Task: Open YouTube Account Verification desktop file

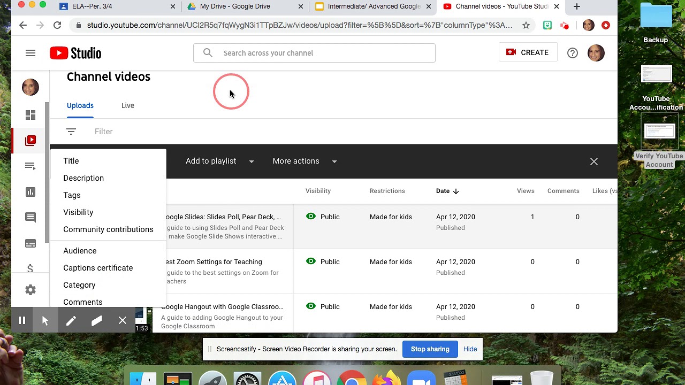Action: [656, 88]
